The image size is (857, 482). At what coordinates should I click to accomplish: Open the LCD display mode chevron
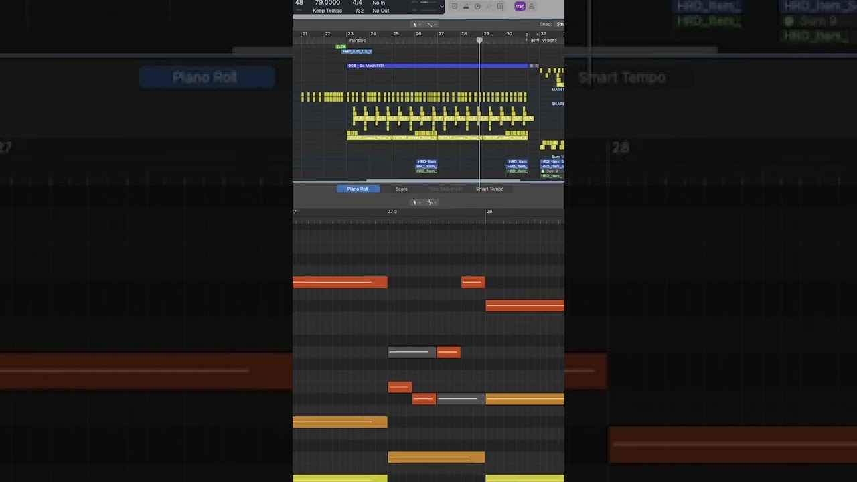click(x=441, y=7)
